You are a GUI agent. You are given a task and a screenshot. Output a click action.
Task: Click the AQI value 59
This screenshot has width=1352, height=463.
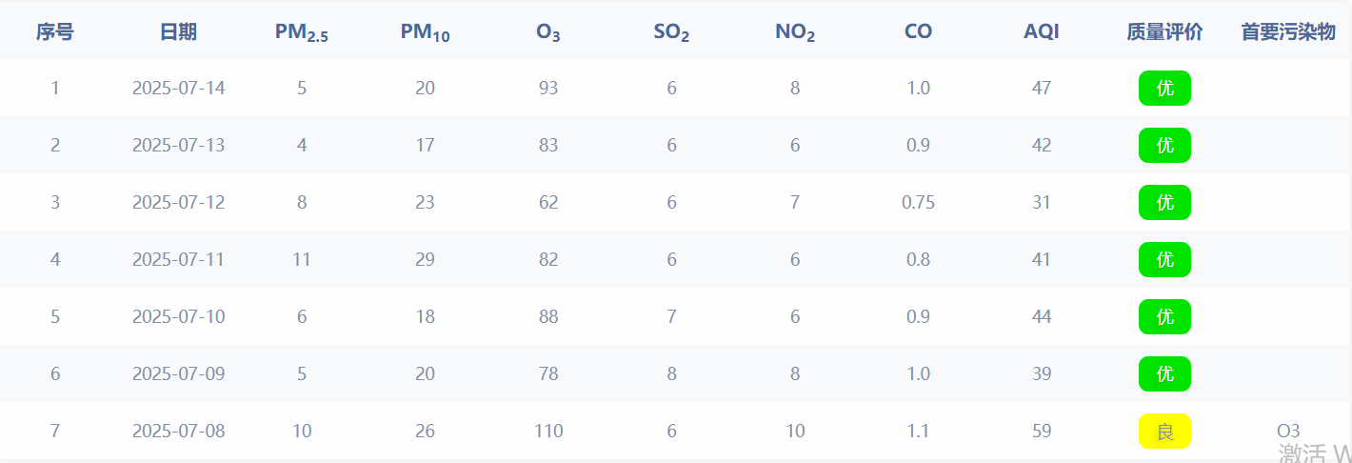tap(1042, 431)
